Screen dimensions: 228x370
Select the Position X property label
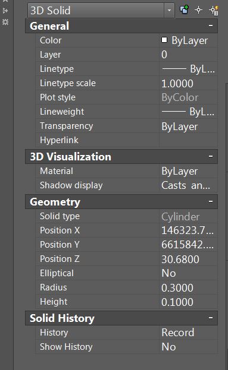tap(60, 230)
